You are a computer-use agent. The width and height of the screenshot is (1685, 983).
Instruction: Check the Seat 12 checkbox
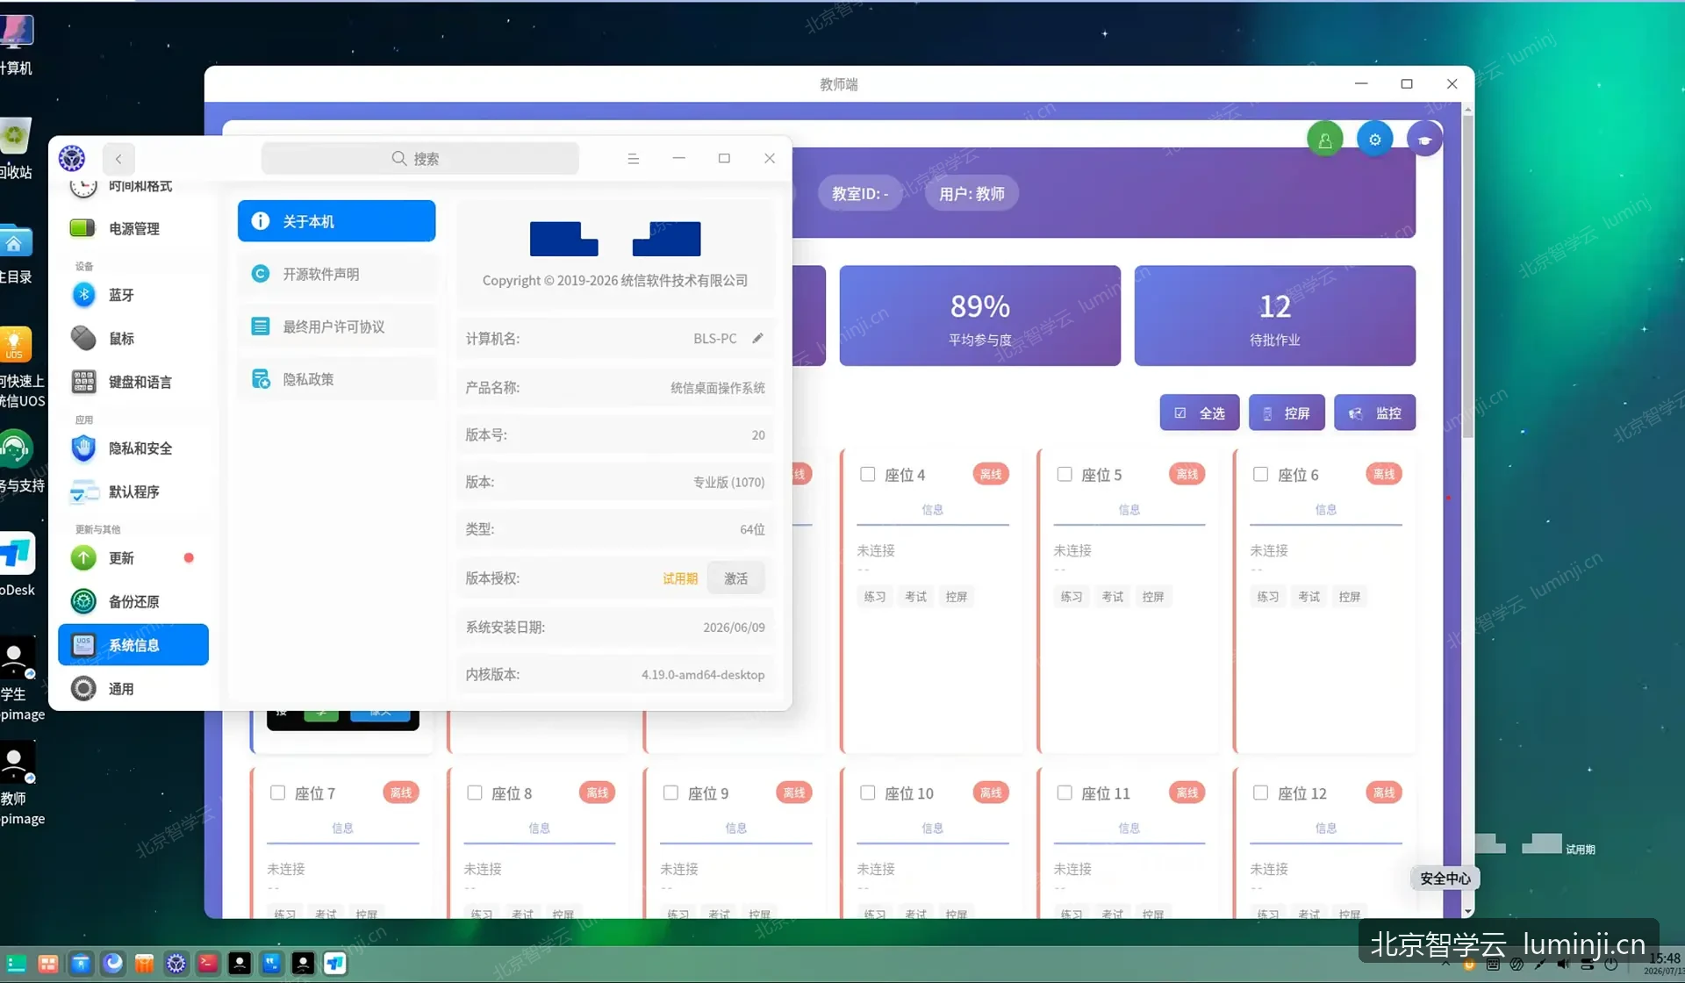(1260, 793)
